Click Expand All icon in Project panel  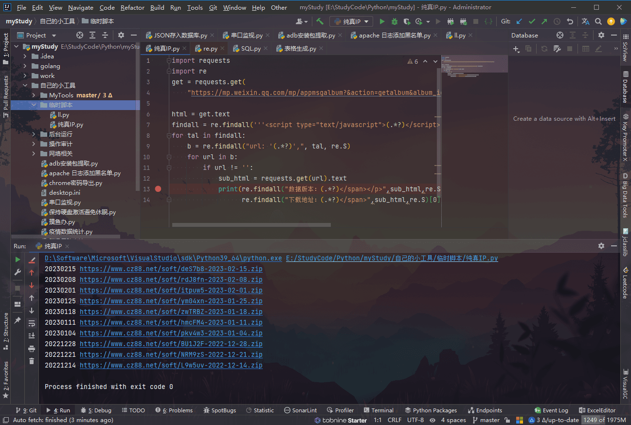92,35
